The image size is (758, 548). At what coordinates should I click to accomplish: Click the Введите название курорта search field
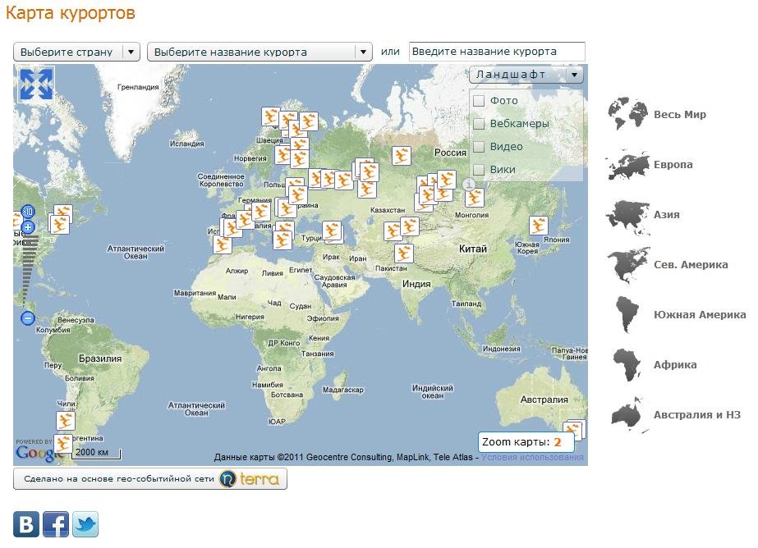(497, 52)
